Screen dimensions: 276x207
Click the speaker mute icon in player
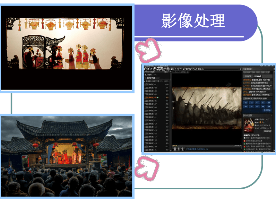(x=183, y=149)
